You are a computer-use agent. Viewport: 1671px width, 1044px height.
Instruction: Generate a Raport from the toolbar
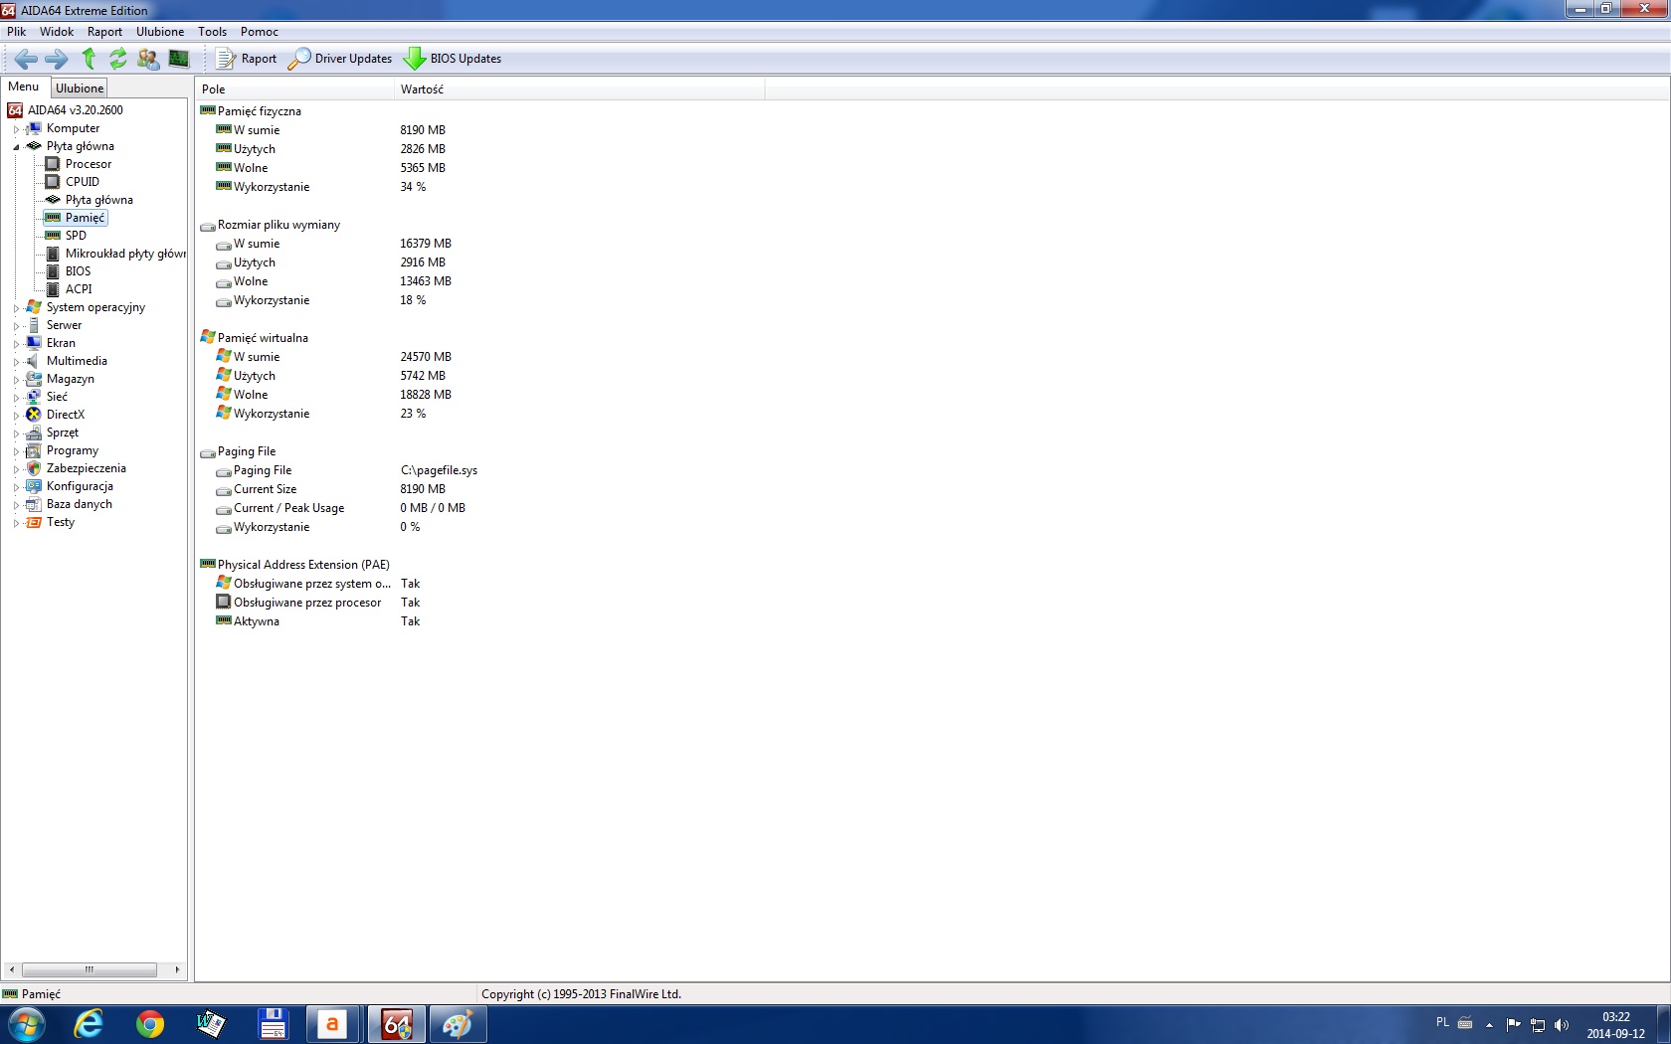[247, 59]
